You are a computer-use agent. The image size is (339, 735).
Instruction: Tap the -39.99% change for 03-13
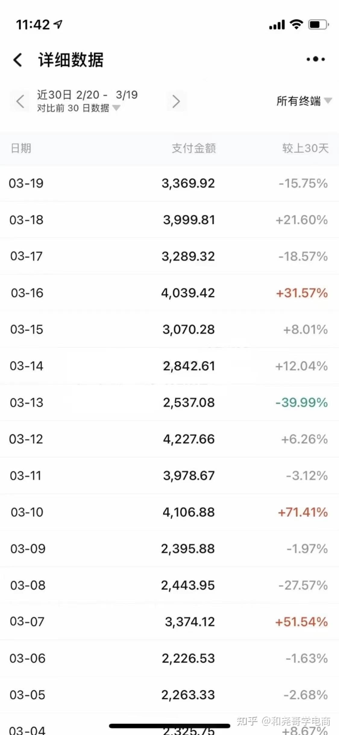302,402
